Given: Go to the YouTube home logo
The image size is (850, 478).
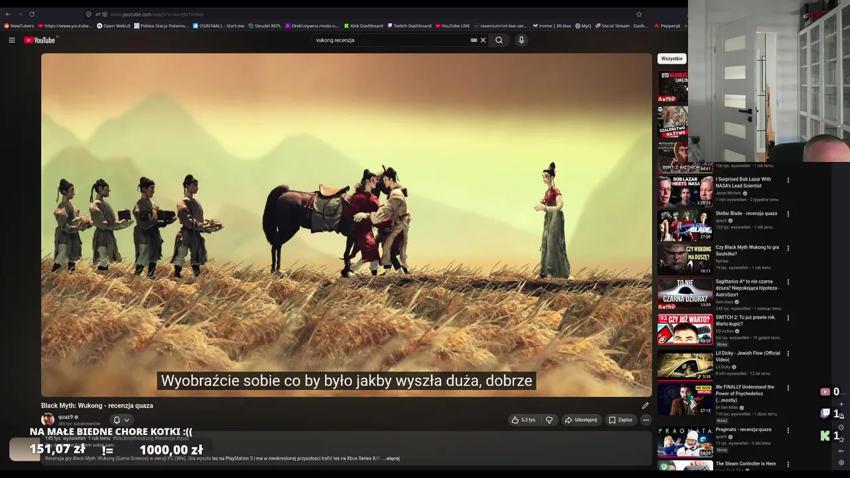Looking at the screenshot, I should [x=40, y=40].
